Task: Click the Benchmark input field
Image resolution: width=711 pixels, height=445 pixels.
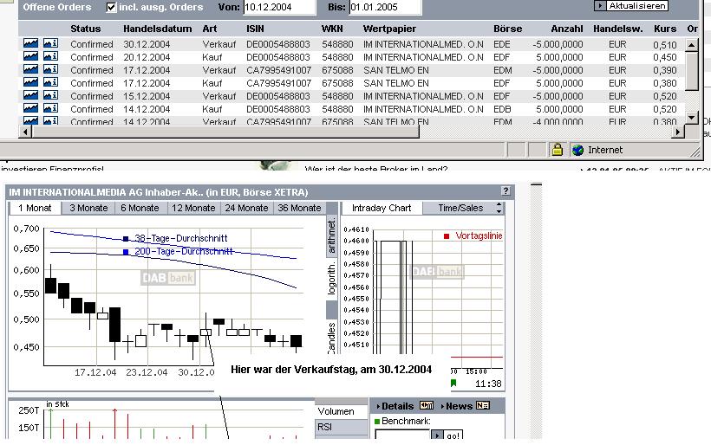Action: click(x=402, y=435)
